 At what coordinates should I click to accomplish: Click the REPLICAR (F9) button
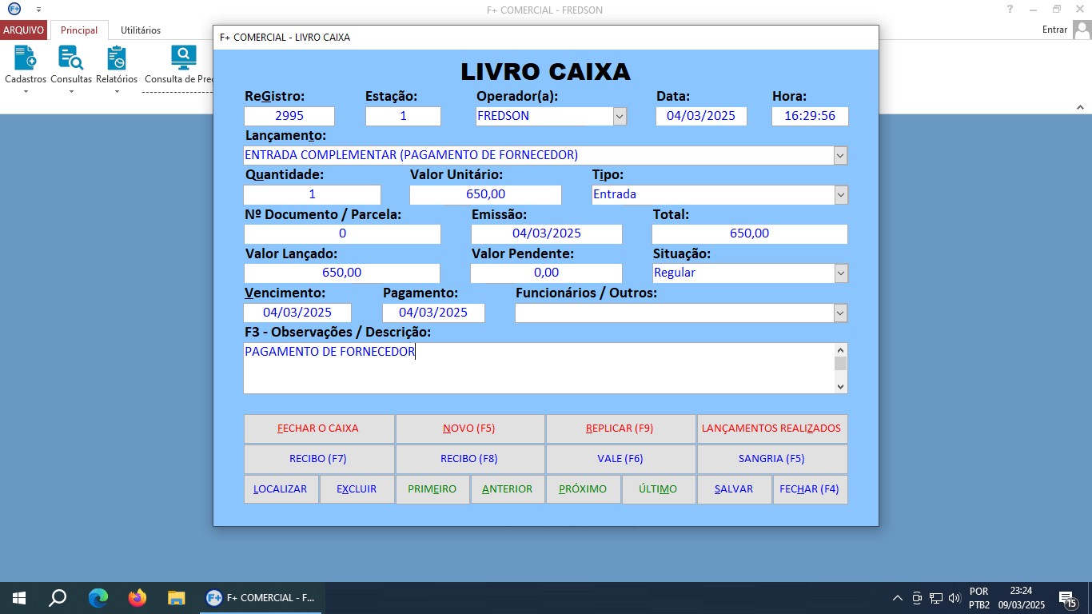(x=620, y=429)
